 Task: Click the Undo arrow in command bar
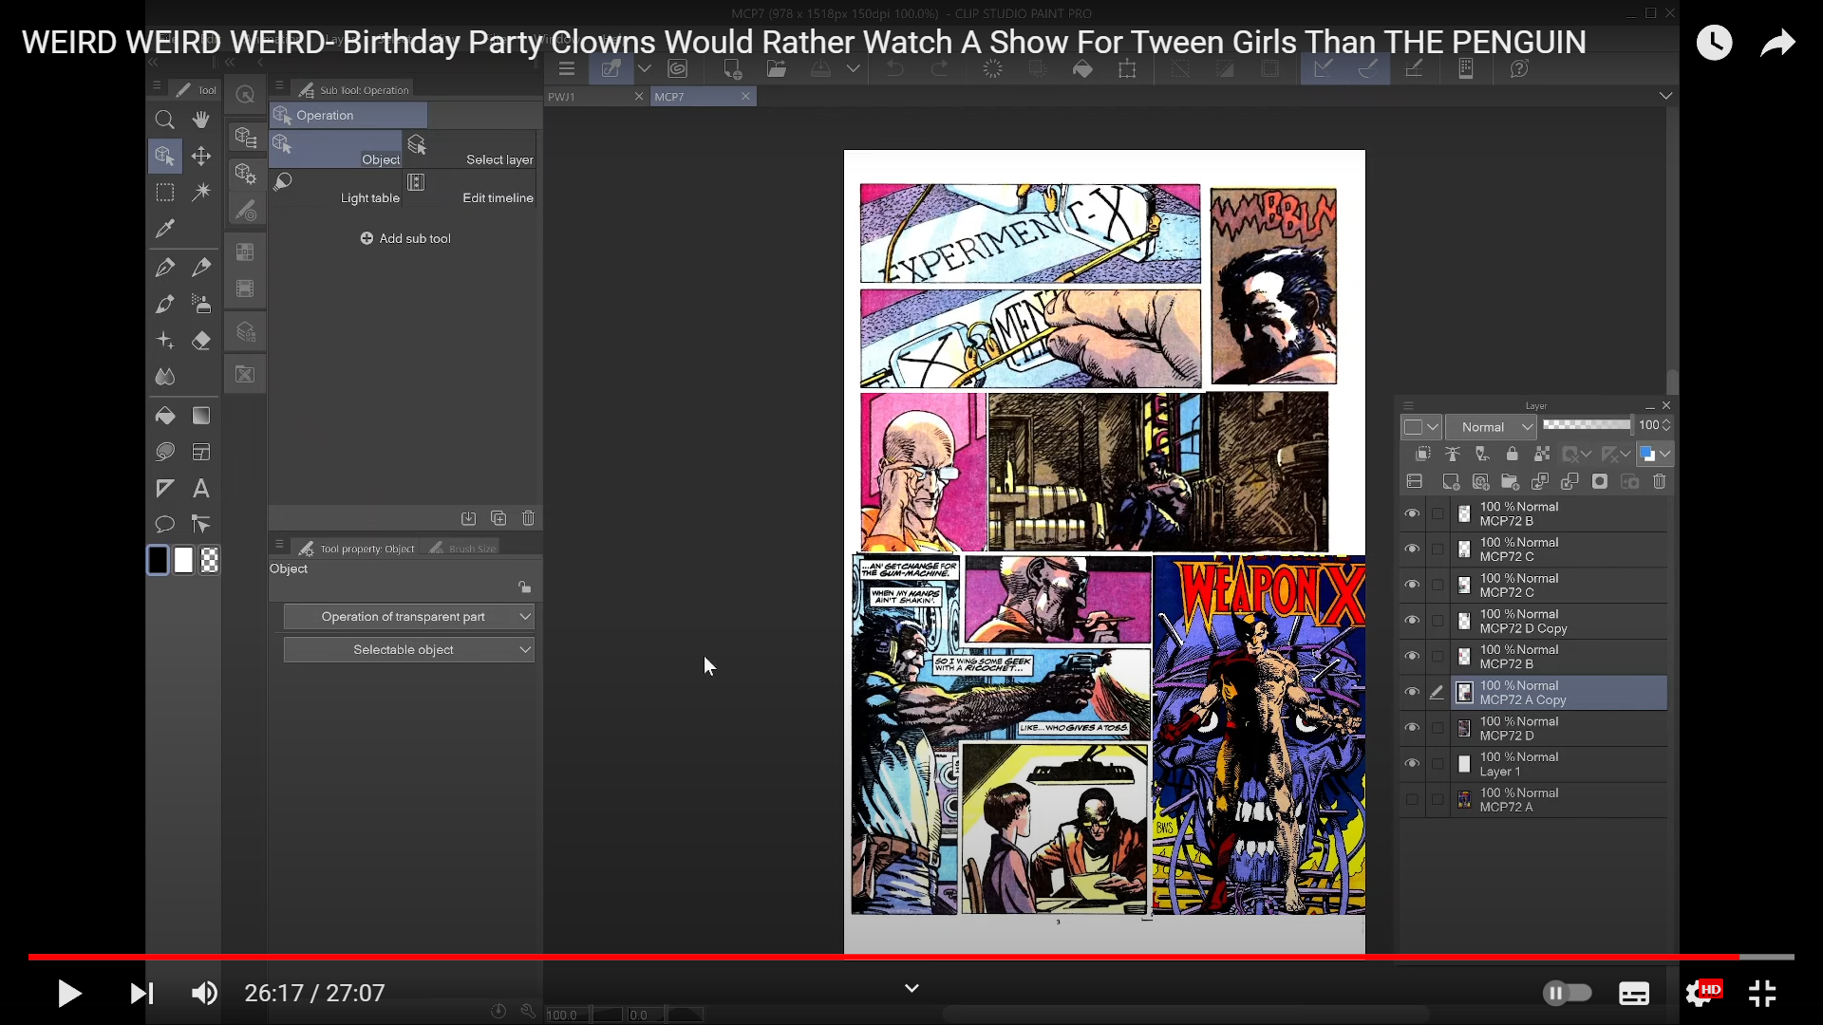894,68
